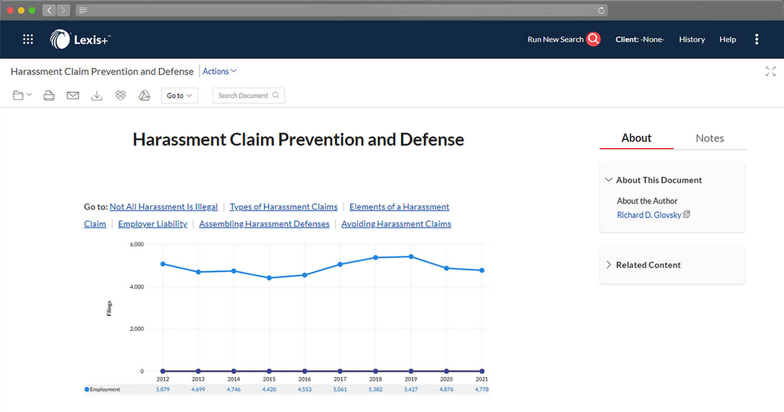Image resolution: width=784 pixels, height=412 pixels.
Task: Click the printer icon in toolbar
Action: click(49, 95)
